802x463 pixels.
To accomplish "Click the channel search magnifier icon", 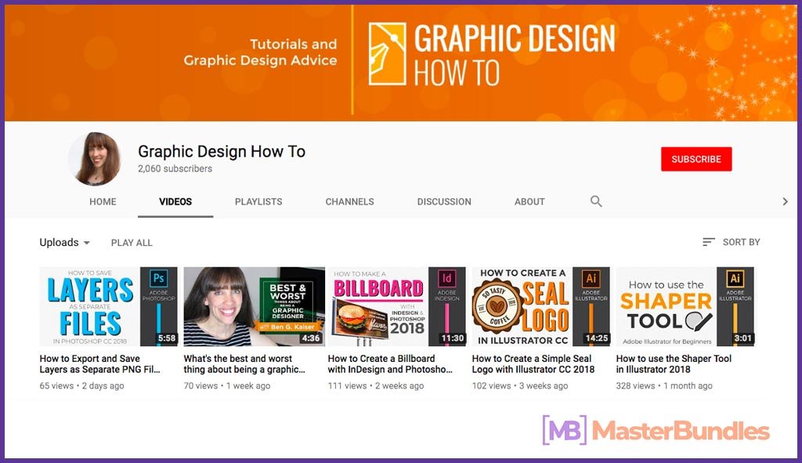I will click(x=596, y=201).
